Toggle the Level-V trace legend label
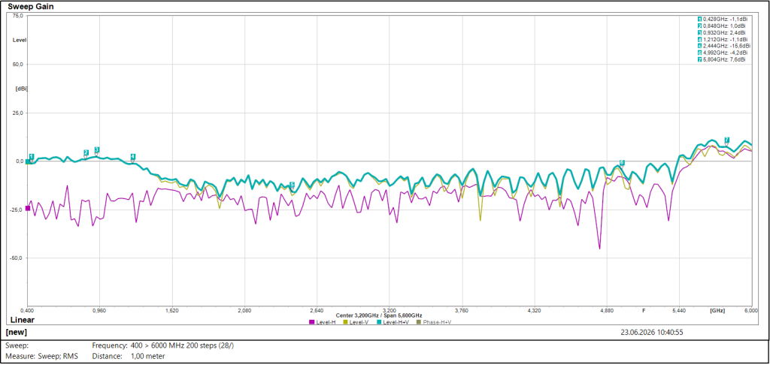 [x=359, y=322]
